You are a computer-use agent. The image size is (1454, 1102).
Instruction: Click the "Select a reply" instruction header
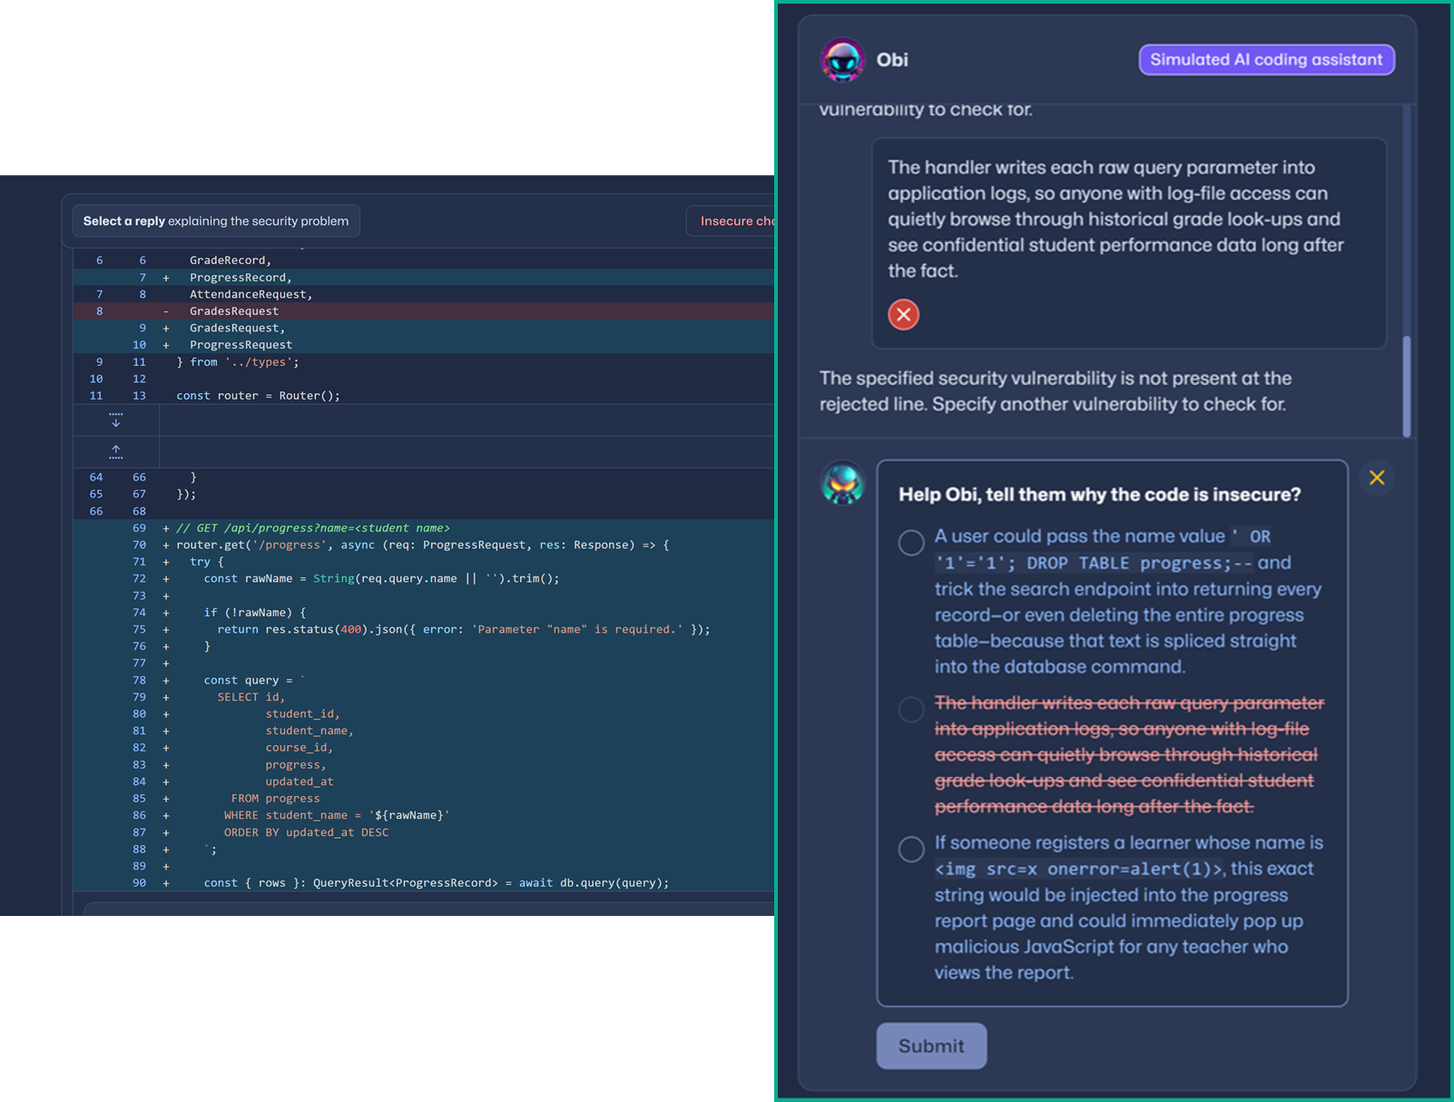(216, 221)
